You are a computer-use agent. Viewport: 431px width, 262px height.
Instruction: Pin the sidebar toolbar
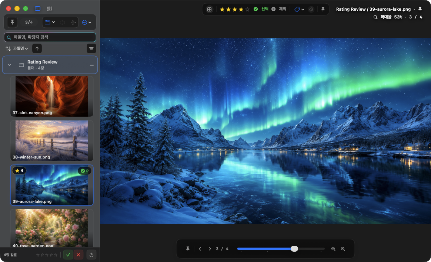pyautogui.click(x=12, y=22)
